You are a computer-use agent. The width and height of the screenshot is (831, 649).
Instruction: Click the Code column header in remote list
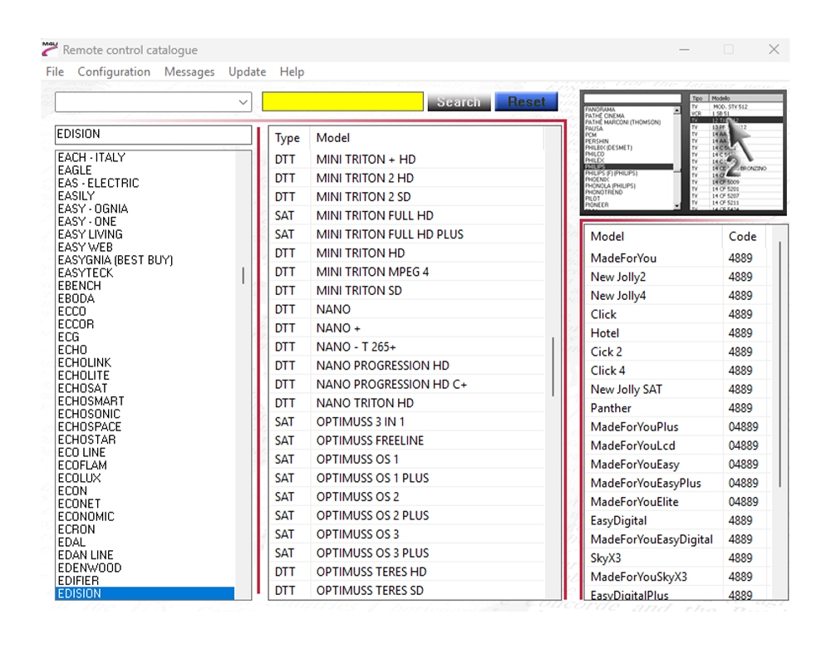point(742,237)
